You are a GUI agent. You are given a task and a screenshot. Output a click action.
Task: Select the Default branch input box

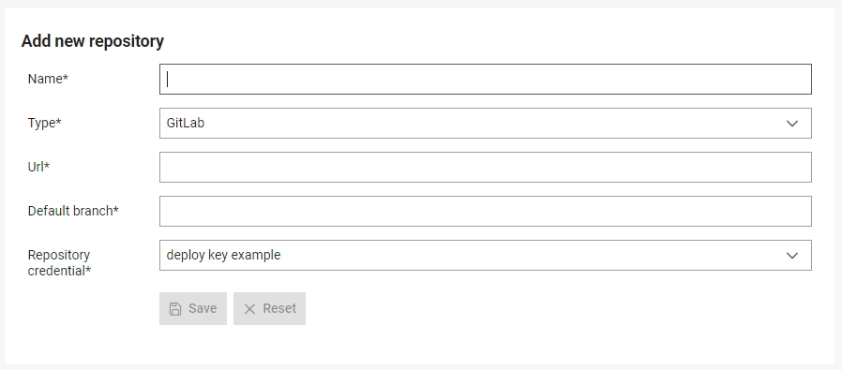tap(486, 212)
